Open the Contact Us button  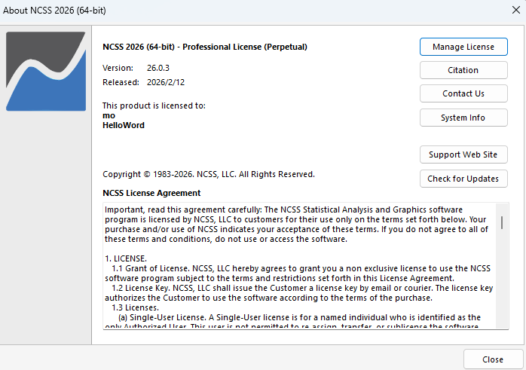tap(463, 93)
